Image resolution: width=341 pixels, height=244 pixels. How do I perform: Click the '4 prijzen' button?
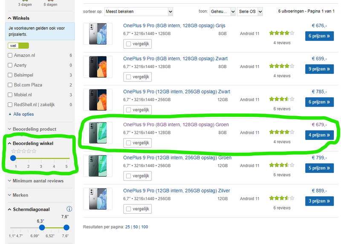pos(319,135)
